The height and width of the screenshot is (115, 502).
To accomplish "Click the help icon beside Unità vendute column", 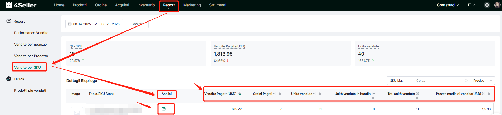I will (315, 94).
